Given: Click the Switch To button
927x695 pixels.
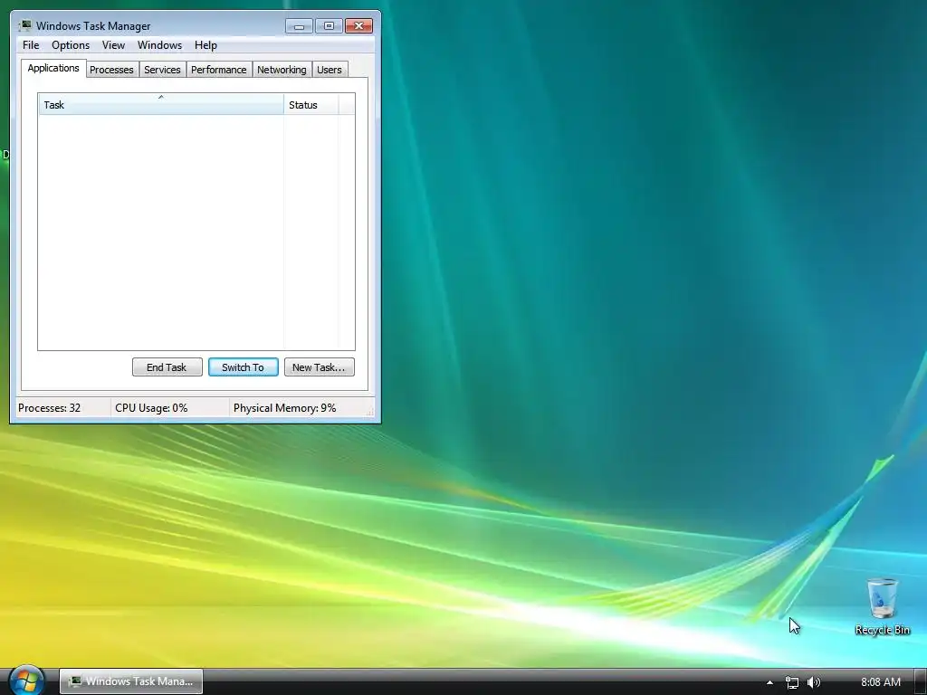Looking at the screenshot, I should (243, 367).
